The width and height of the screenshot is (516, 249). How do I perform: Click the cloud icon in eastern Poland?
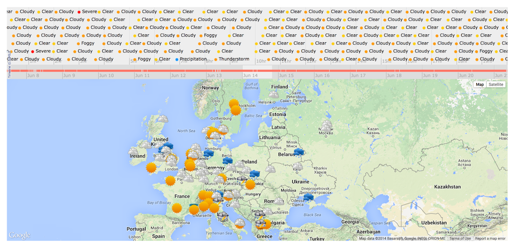270,169
